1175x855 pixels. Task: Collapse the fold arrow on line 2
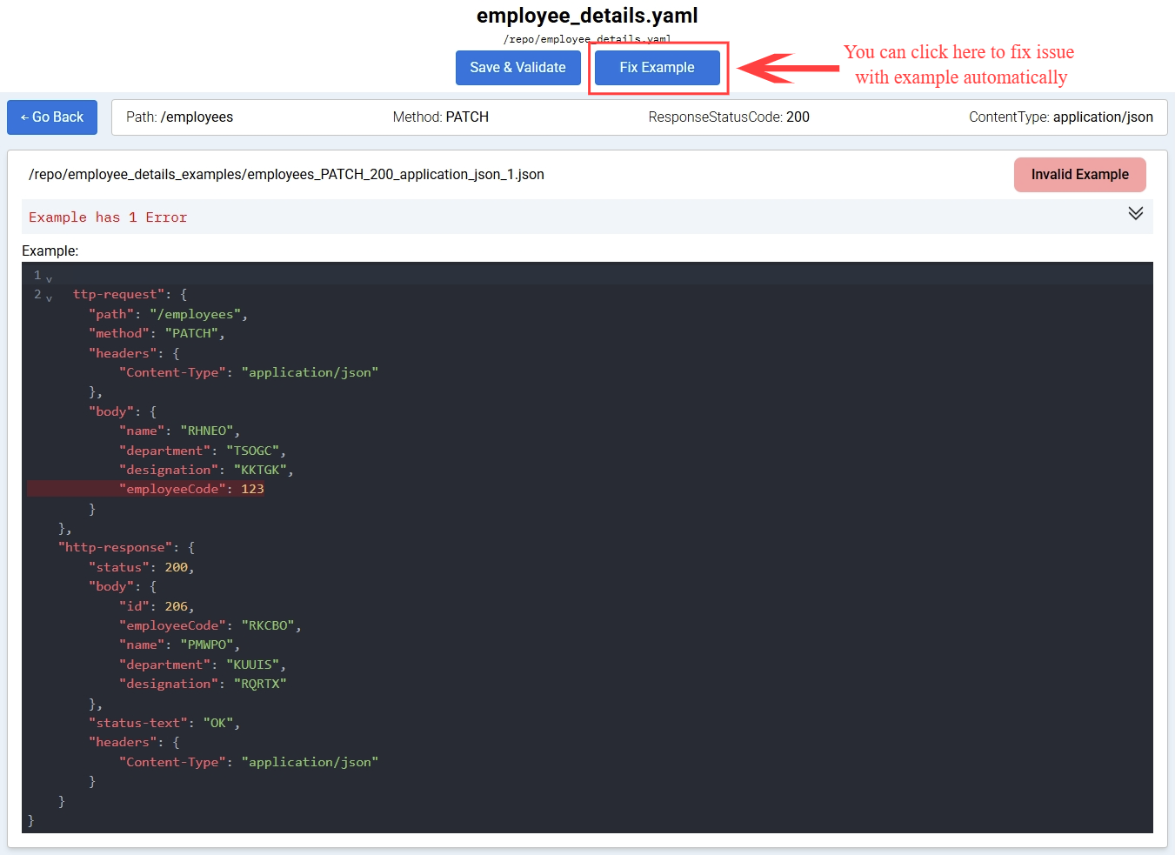tap(50, 298)
